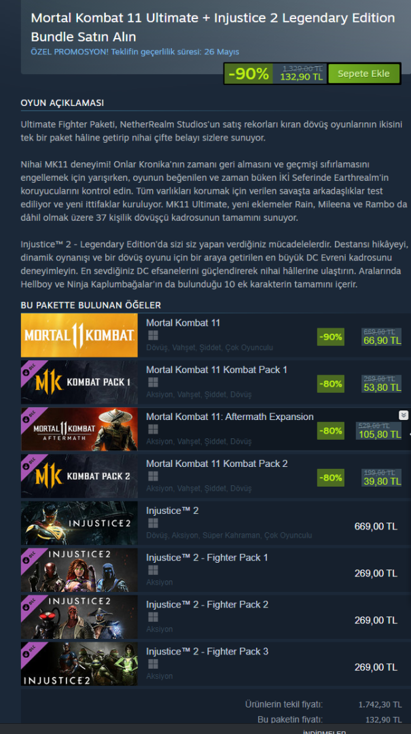Viewport: 411px width, 734px height.
Task: Click the -90% discount badge on Mortal Kombat 11
Action: (x=330, y=336)
